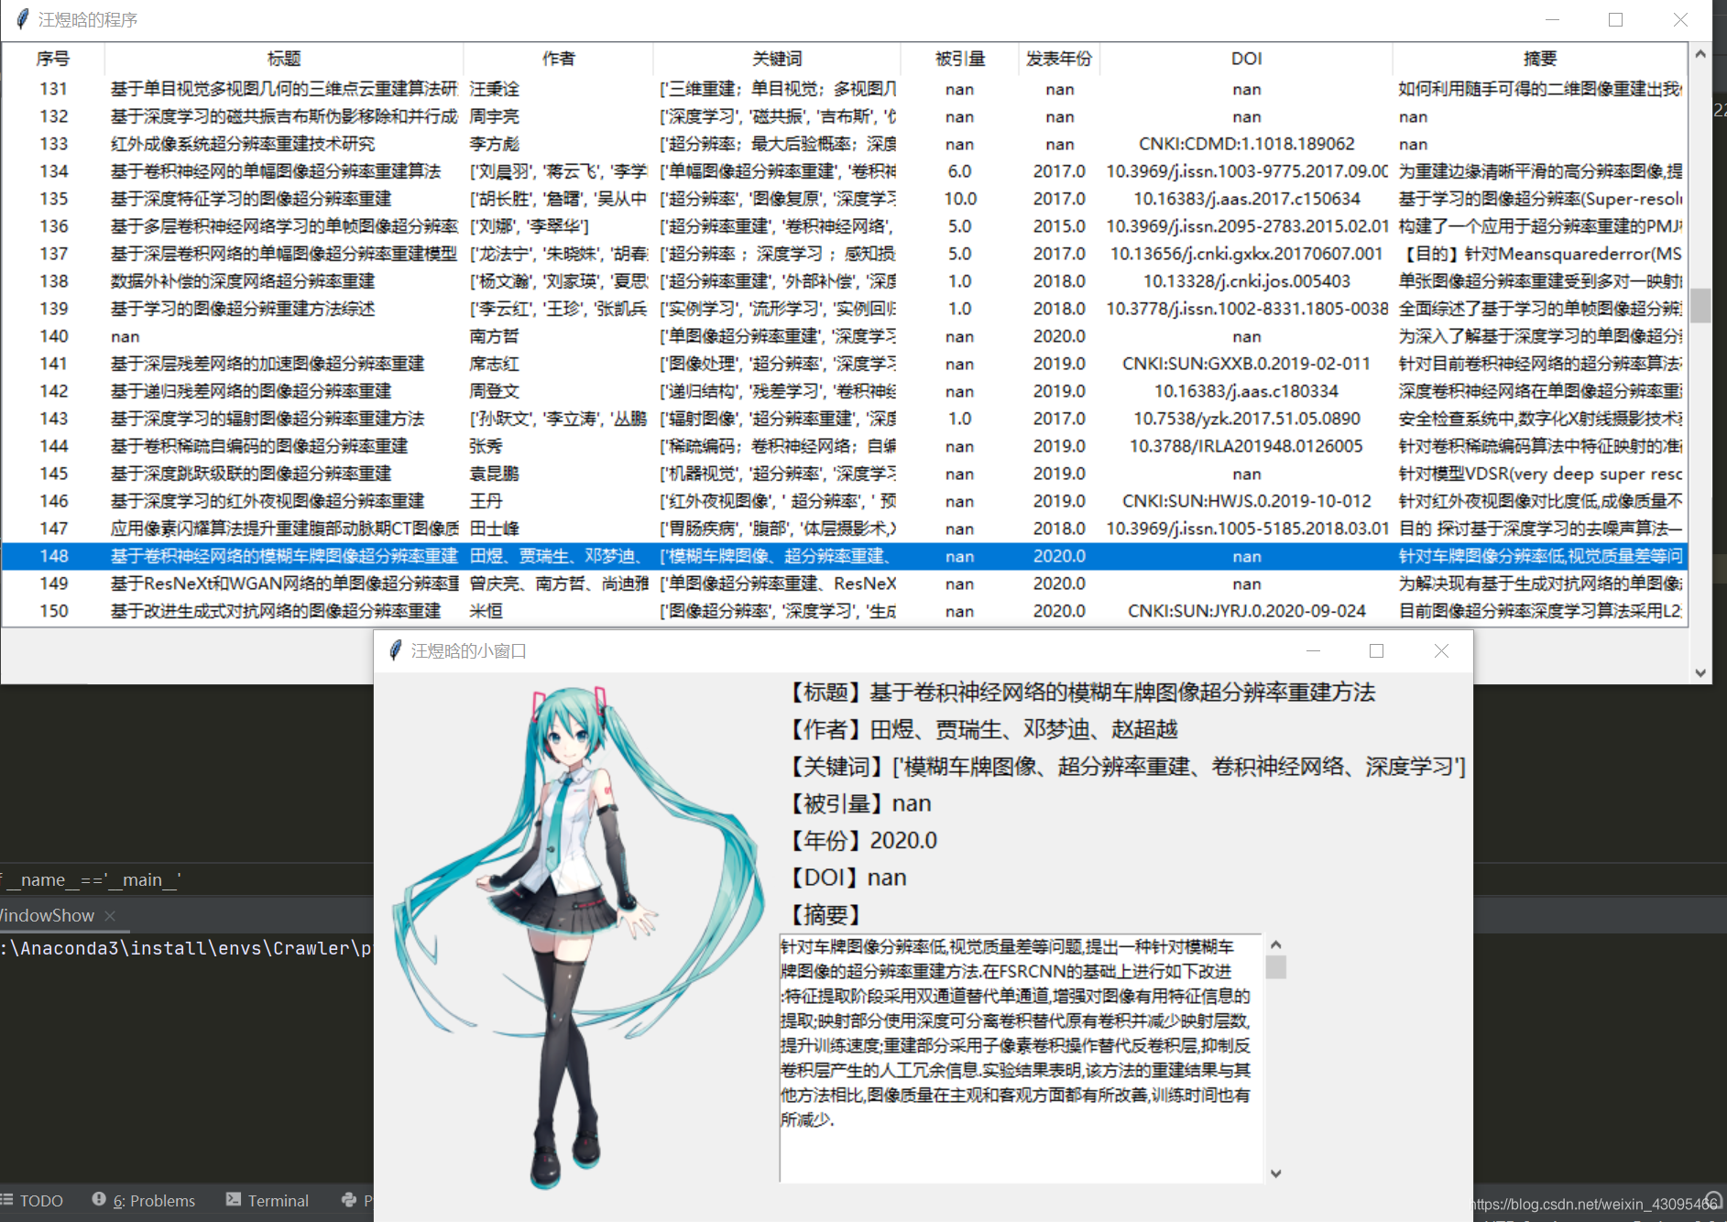Select row 134 基于卷积神经网的单幅图像
This screenshot has width=1727, height=1222.
click(x=843, y=171)
